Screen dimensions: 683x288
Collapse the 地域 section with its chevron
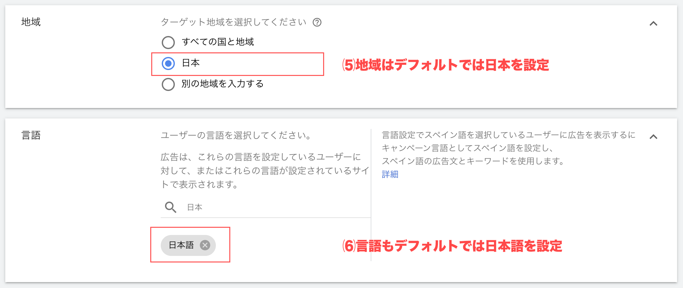point(653,24)
